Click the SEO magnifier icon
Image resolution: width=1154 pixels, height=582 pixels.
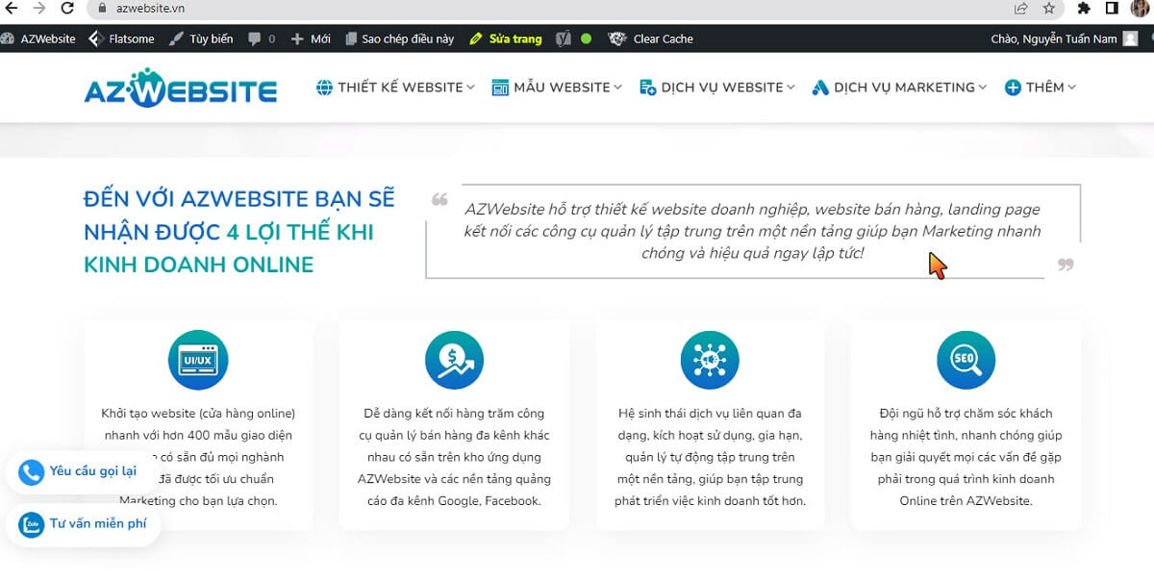pos(966,360)
